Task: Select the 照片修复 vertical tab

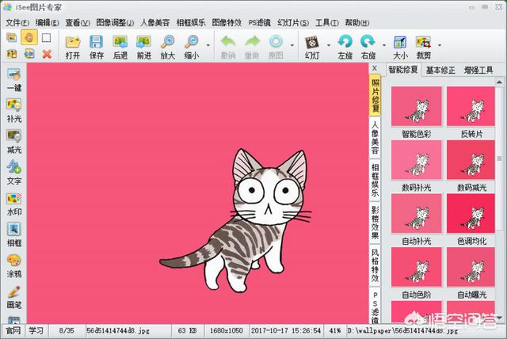Action: [x=375, y=95]
